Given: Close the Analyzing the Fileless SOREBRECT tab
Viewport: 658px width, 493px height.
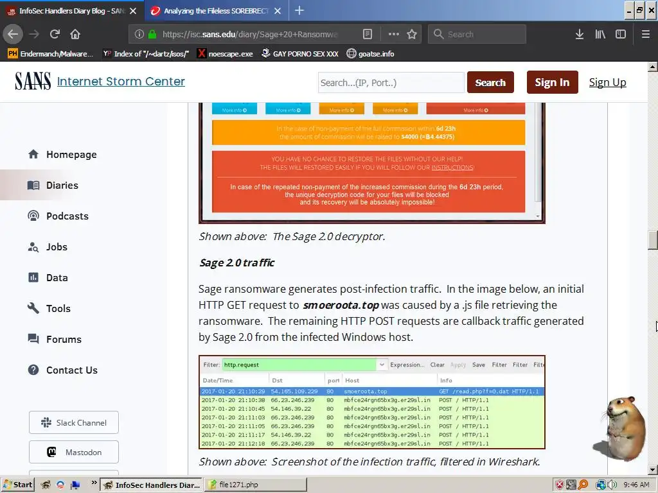Looking at the screenshot, I should tap(278, 11).
